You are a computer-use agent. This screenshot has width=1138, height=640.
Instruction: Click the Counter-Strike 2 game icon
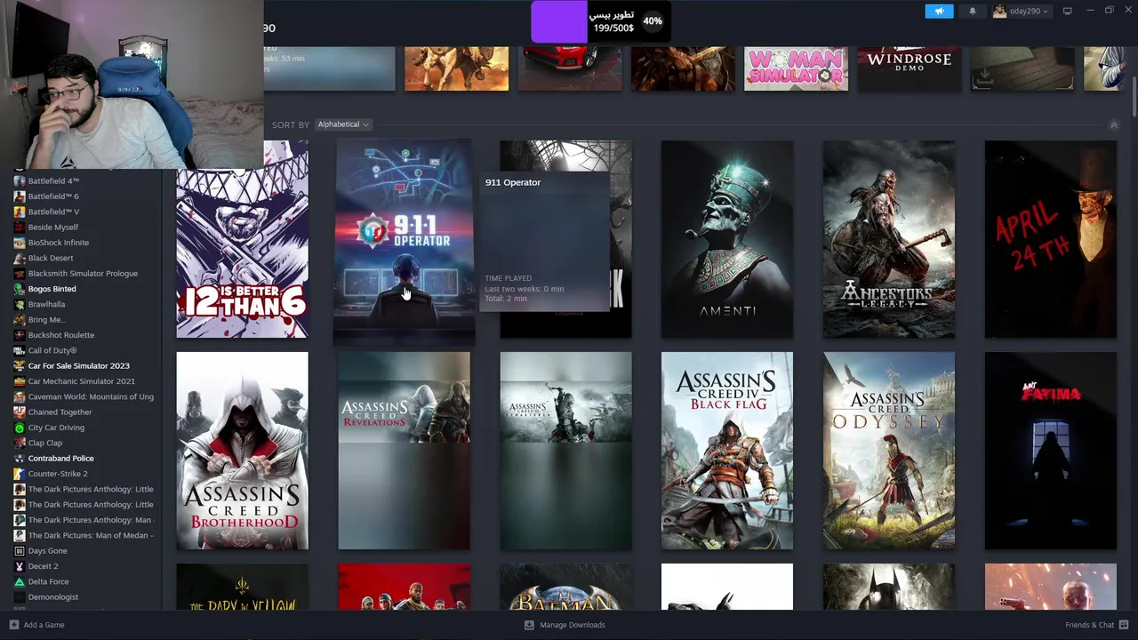[20, 474]
